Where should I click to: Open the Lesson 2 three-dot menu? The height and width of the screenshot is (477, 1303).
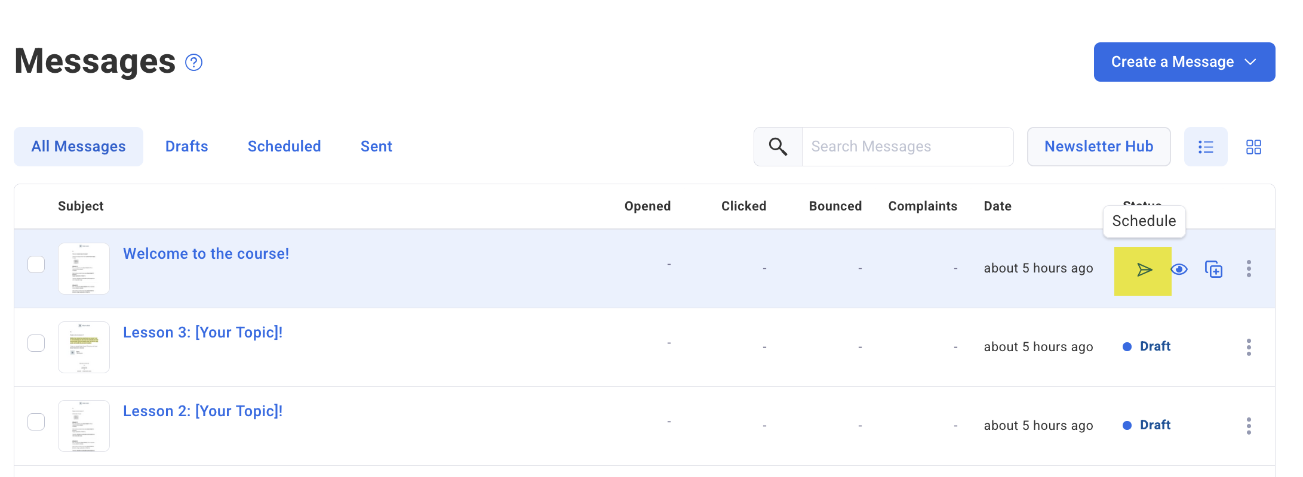(x=1249, y=426)
